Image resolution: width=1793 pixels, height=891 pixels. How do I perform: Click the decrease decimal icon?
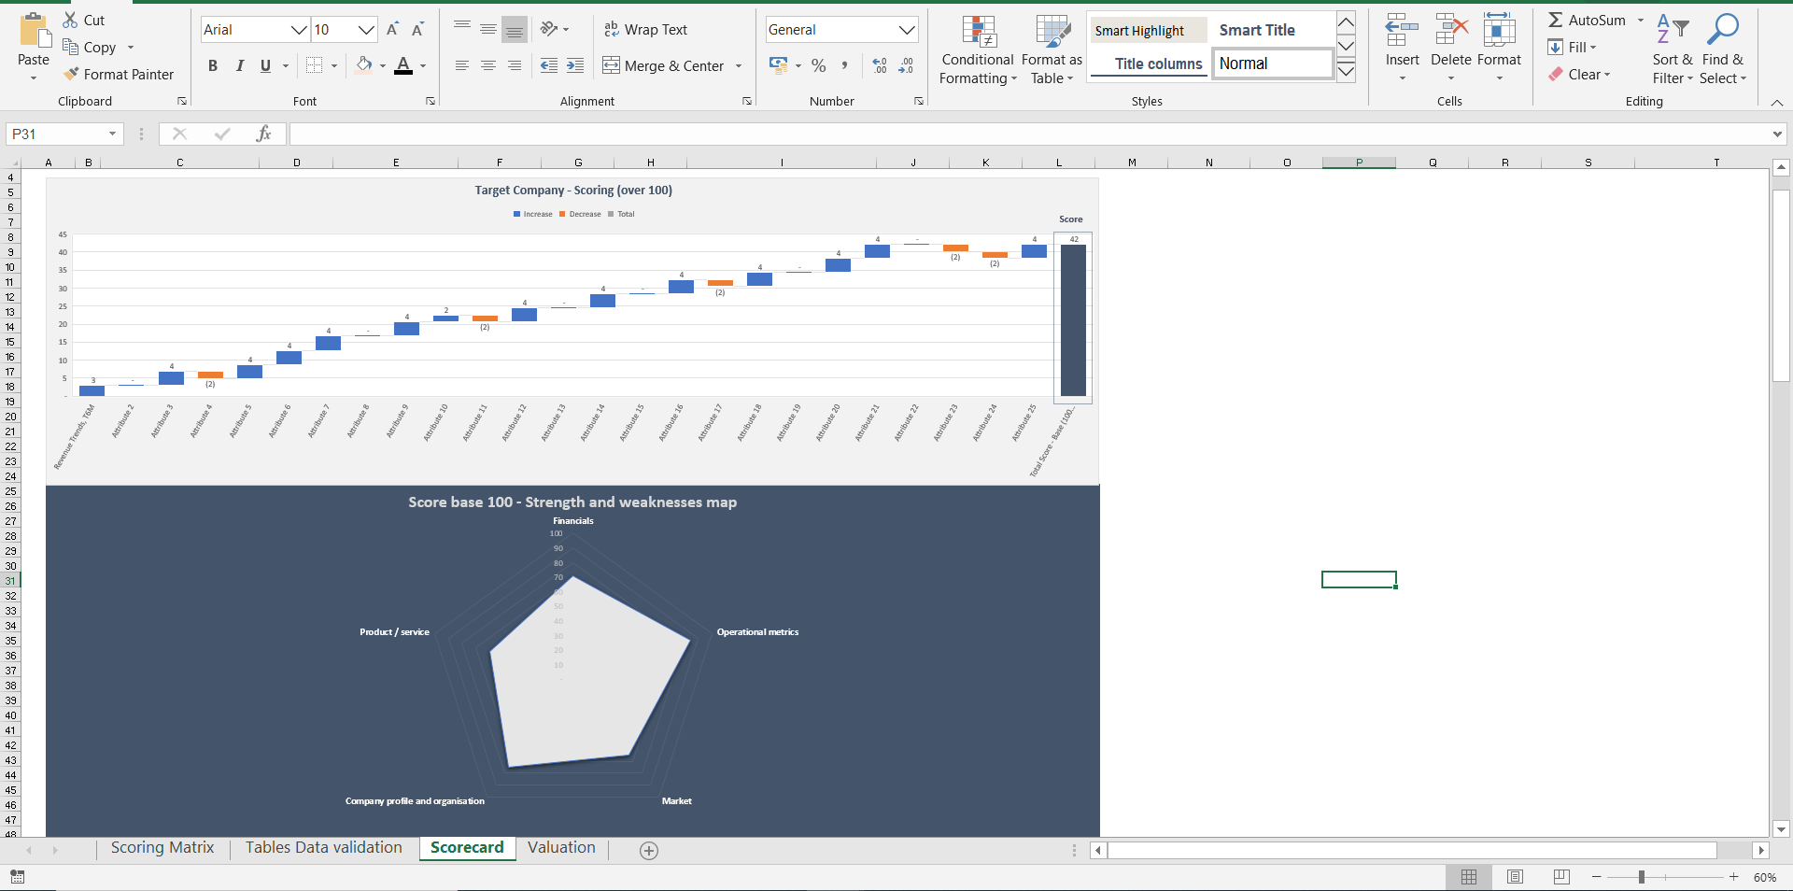coord(906,65)
